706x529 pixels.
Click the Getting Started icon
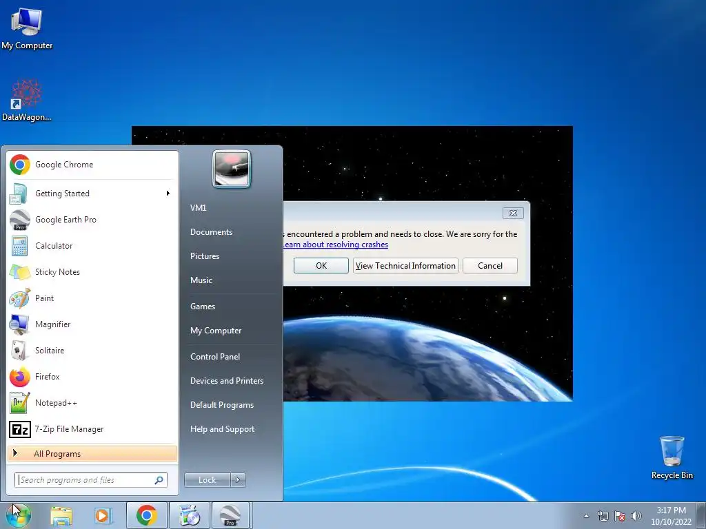(19, 194)
